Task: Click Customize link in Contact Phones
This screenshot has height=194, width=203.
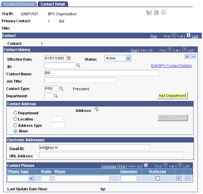Action: pyautogui.click(x=109, y=166)
